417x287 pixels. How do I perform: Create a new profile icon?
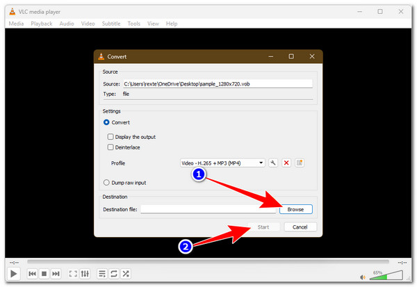pyautogui.click(x=300, y=163)
